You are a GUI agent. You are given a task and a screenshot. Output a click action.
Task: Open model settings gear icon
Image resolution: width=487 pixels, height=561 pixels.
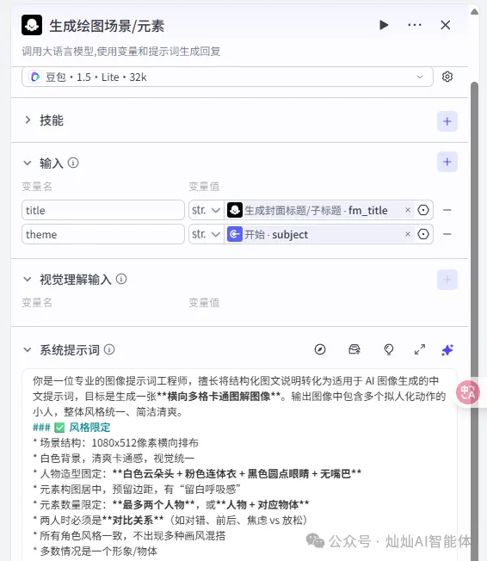447,77
